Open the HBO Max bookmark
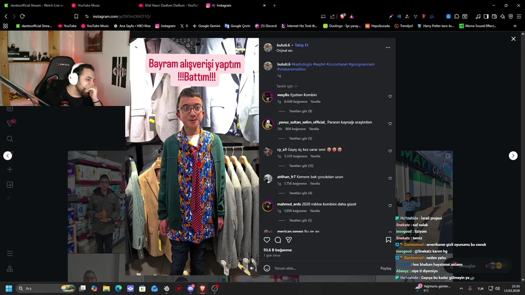This screenshot has width=525, height=295. 132,26
